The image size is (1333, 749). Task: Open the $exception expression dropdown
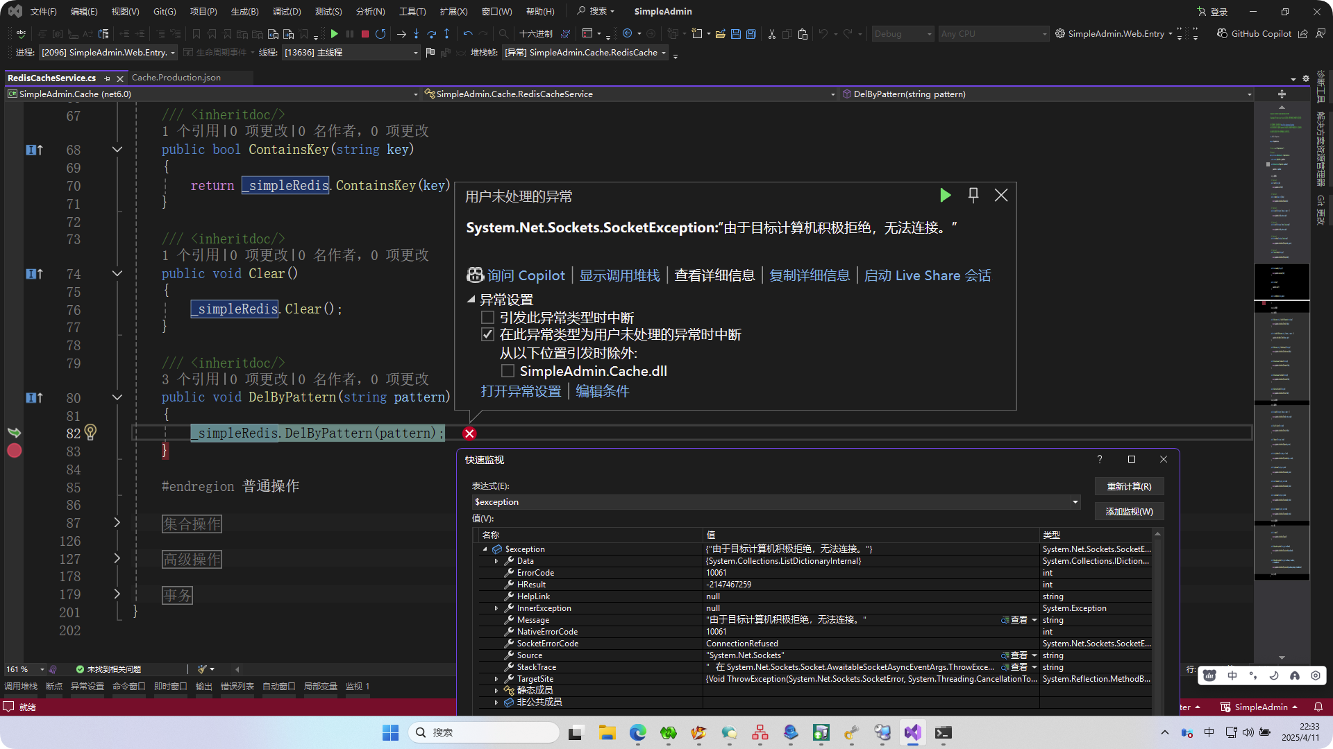click(1075, 502)
